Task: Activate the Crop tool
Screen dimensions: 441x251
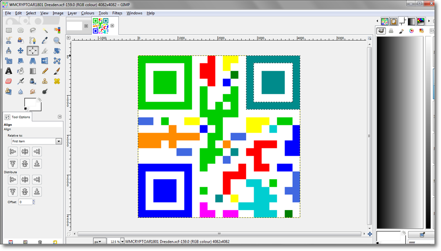Action: click(x=45, y=51)
